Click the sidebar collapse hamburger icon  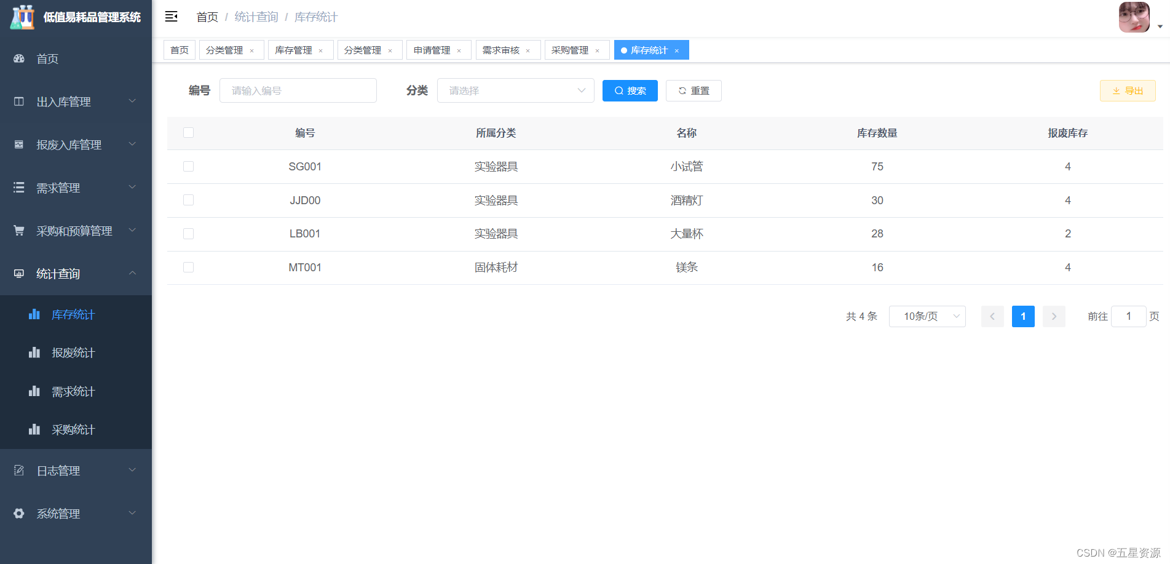tap(172, 17)
